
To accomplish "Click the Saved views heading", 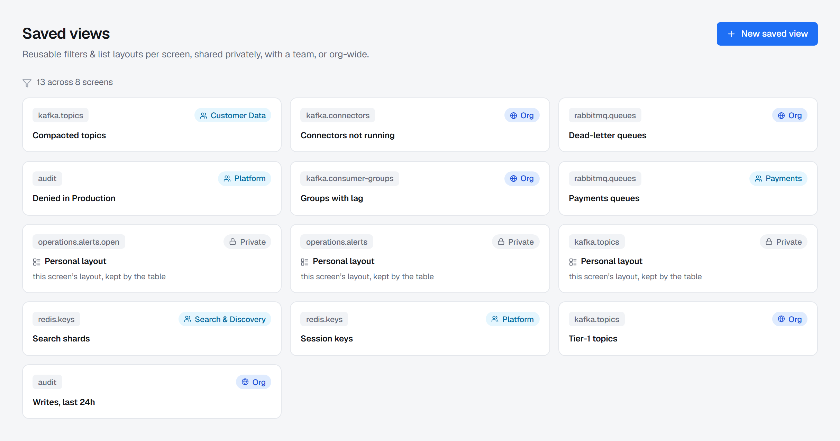I will click(x=66, y=34).
